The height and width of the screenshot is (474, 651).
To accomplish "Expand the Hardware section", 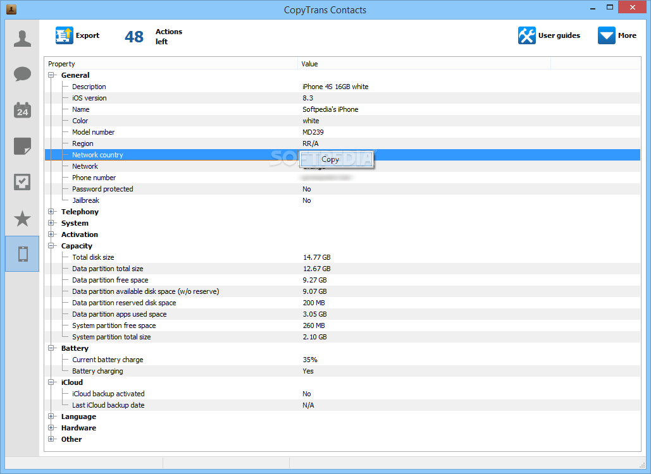I will pos(51,428).
